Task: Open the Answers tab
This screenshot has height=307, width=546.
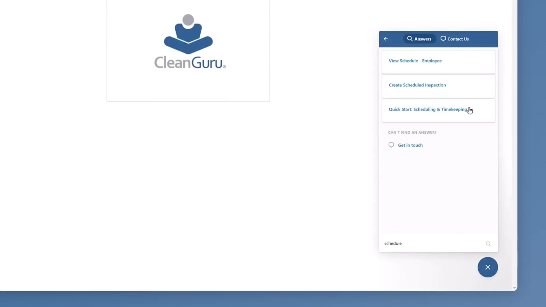Action: point(419,39)
